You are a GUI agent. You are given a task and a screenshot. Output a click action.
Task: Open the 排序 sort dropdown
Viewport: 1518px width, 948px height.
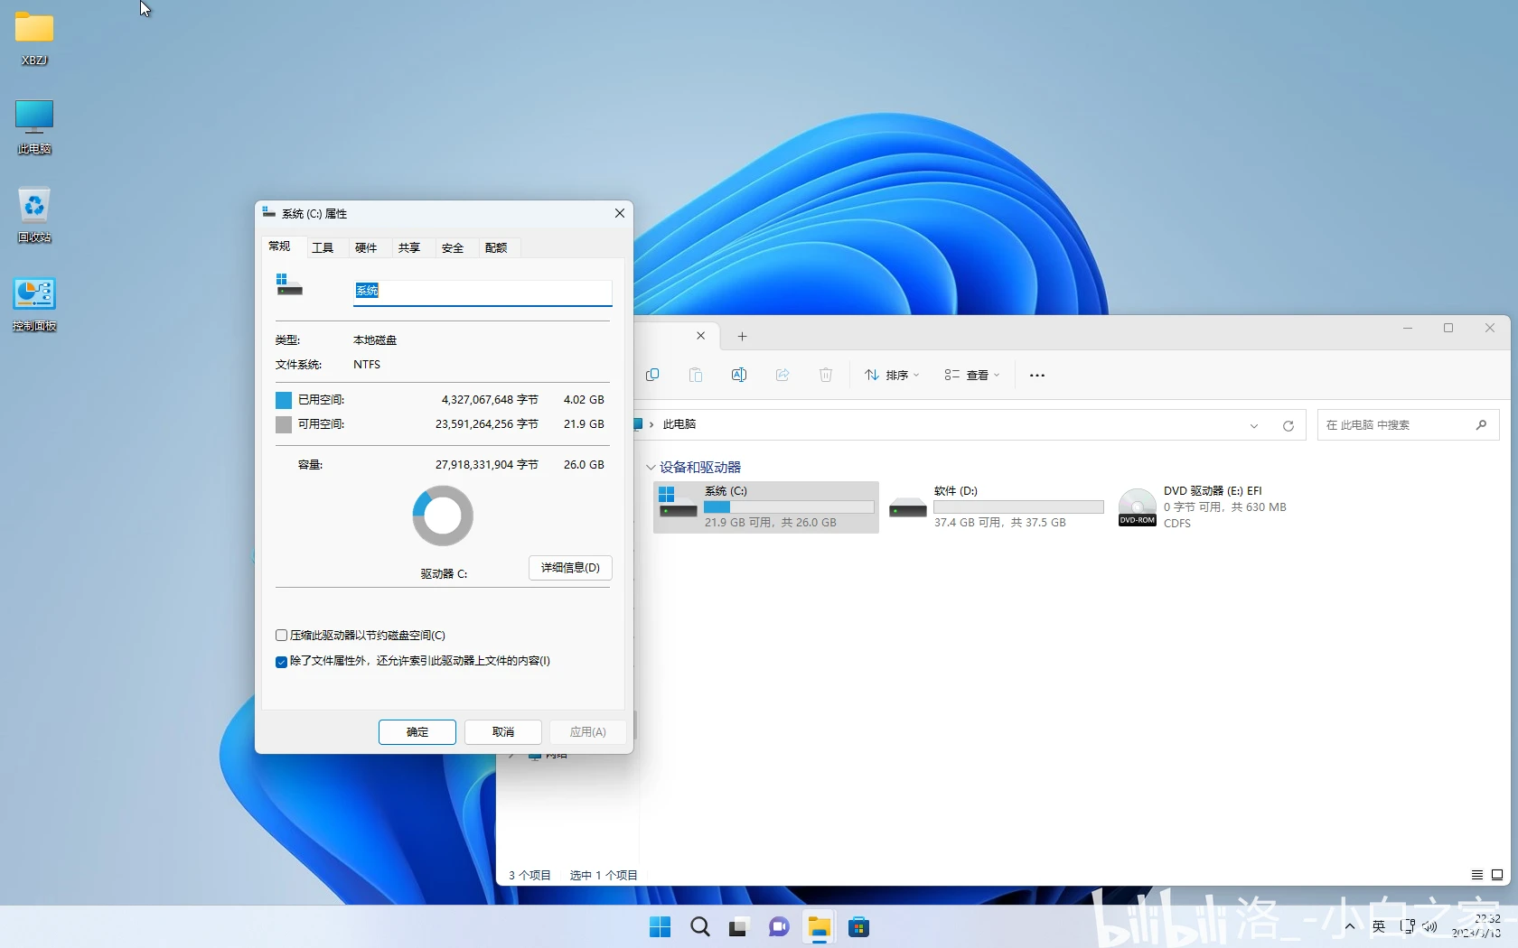pos(892,375)
